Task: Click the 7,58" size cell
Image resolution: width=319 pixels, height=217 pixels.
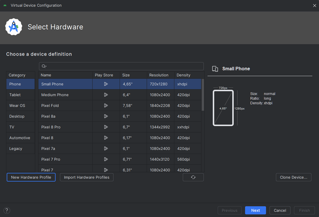Action: click(x=133, y=106)
